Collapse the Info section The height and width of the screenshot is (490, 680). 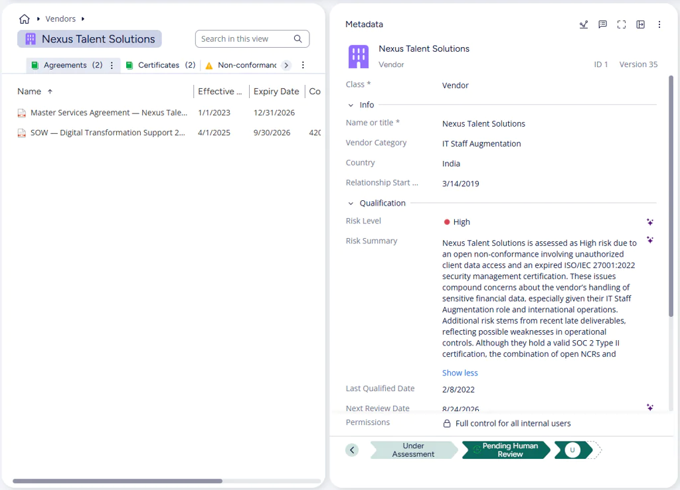351,105
